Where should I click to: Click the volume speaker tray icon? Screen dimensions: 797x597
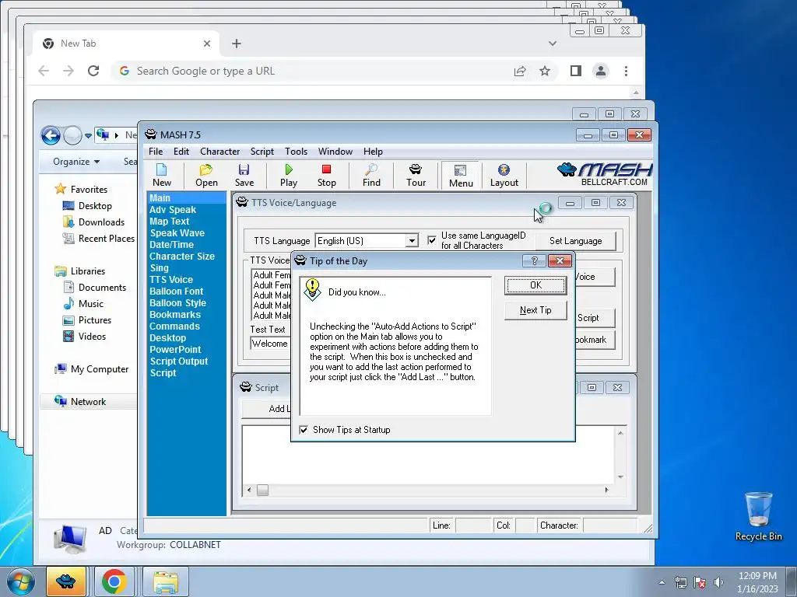click(x=718, y=582)
